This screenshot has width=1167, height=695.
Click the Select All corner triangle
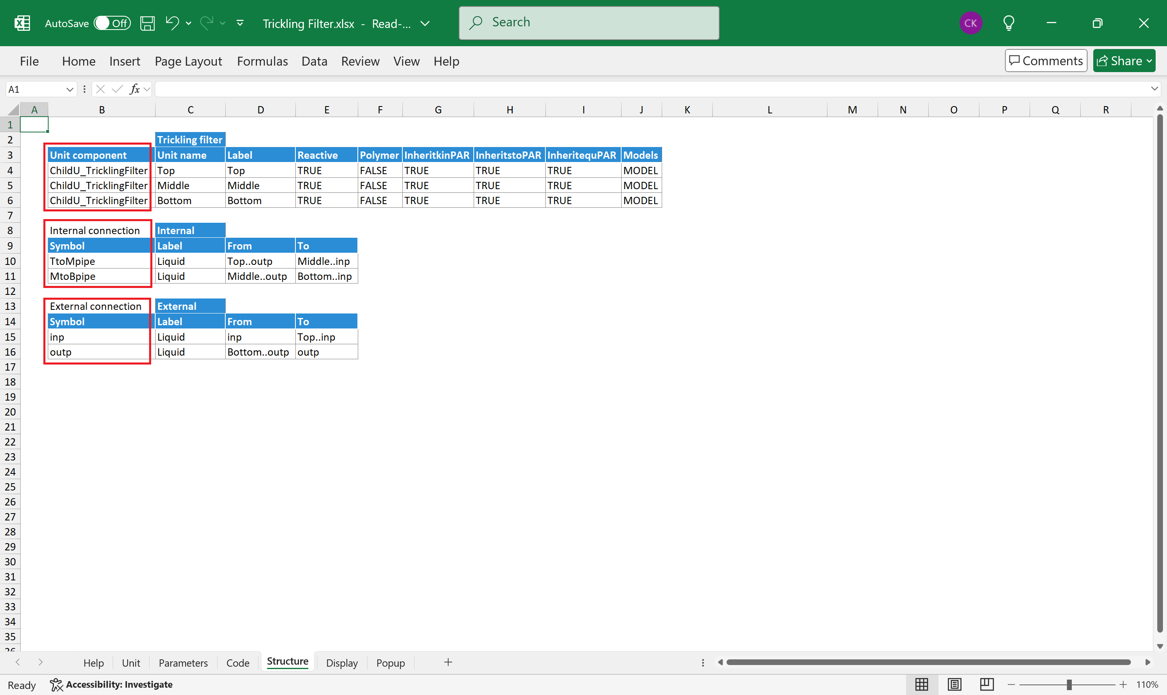[13, 110]
